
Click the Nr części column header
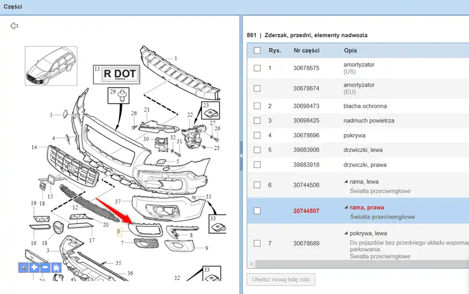coord(307,50)
